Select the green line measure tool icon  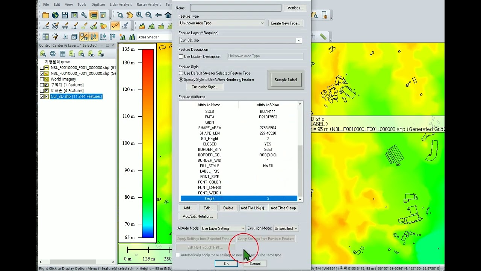coord(323,37)
